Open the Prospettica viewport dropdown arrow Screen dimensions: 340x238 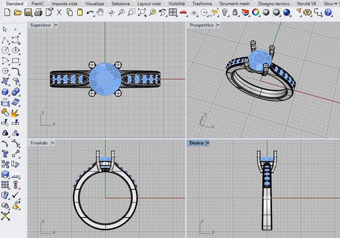click(x=218, y=25)
